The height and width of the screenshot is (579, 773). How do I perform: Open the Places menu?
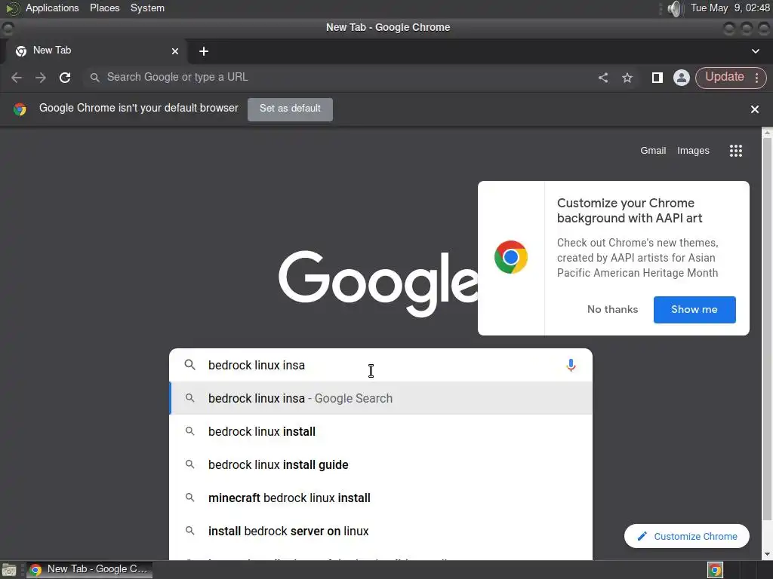[104, 8]
